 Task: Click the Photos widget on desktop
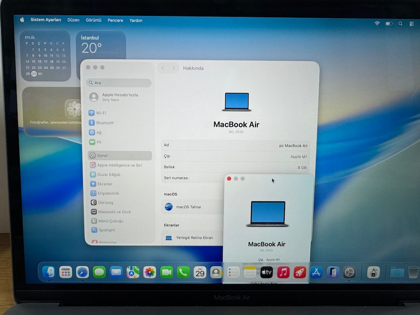click(52, 111)
